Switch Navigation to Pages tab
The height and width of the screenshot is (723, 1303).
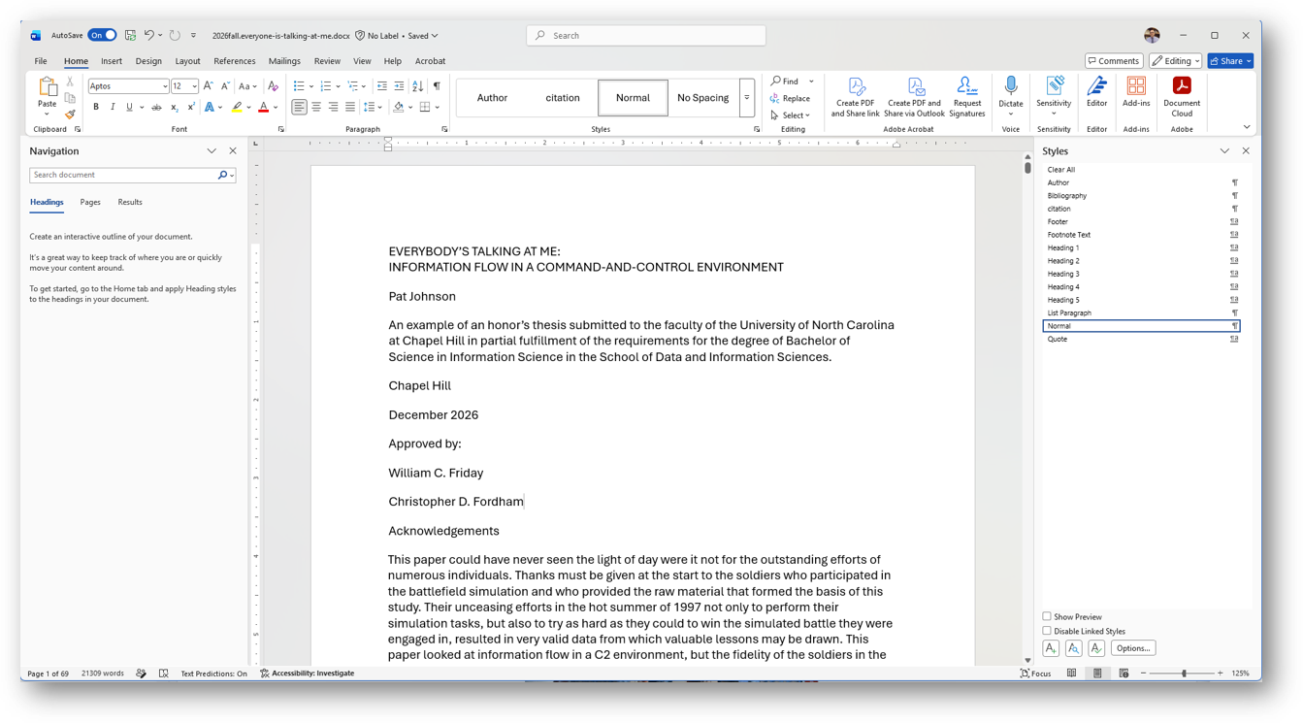(x=90, y=202)
